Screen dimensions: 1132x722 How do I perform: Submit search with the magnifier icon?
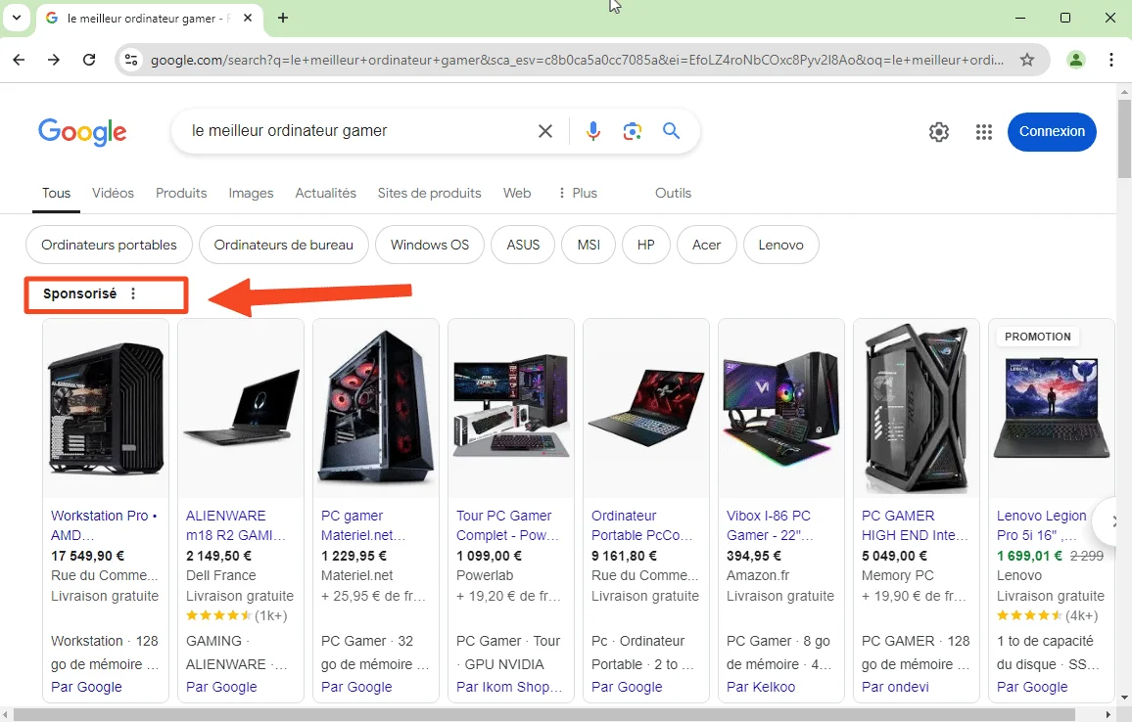[x=672, y=131]
